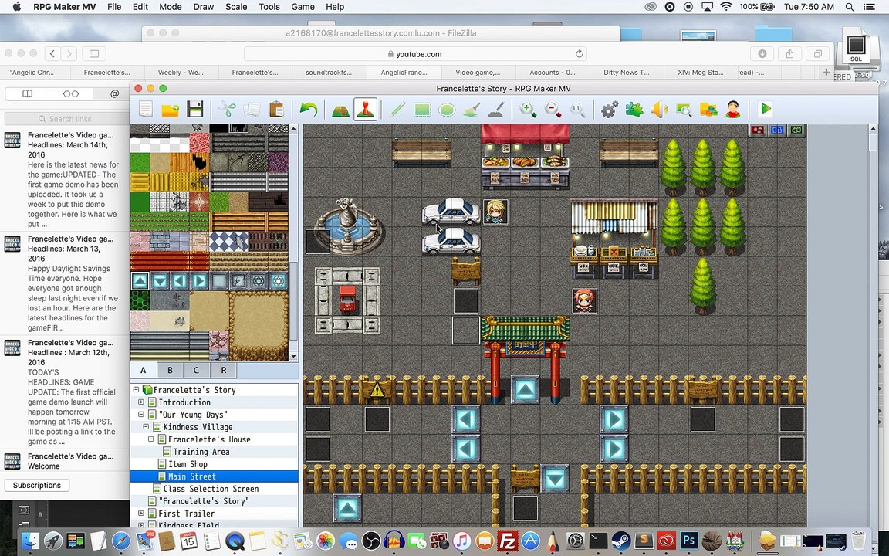
Task: Click the Paste clipboard icon
Action: coord(276,109)
